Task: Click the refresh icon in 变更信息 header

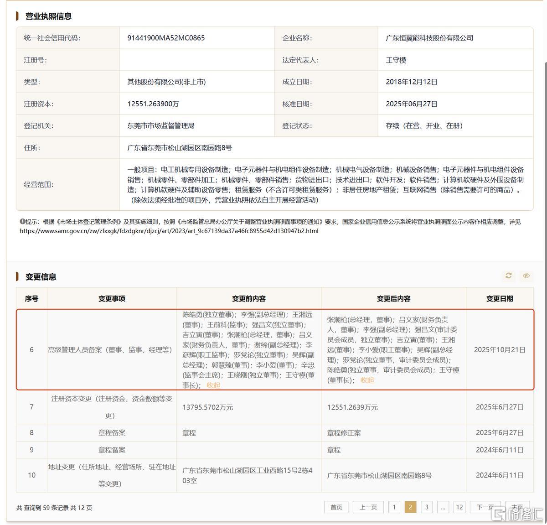Action: point(509,275)
